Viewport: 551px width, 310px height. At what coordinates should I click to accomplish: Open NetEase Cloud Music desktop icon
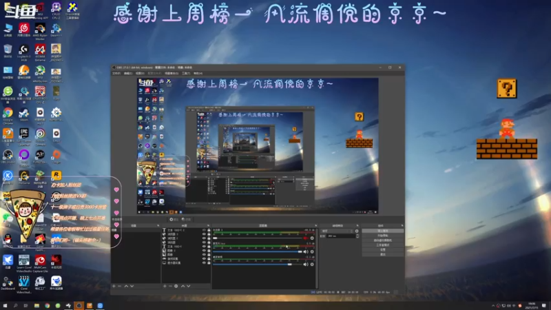click(x=24, y=30)
